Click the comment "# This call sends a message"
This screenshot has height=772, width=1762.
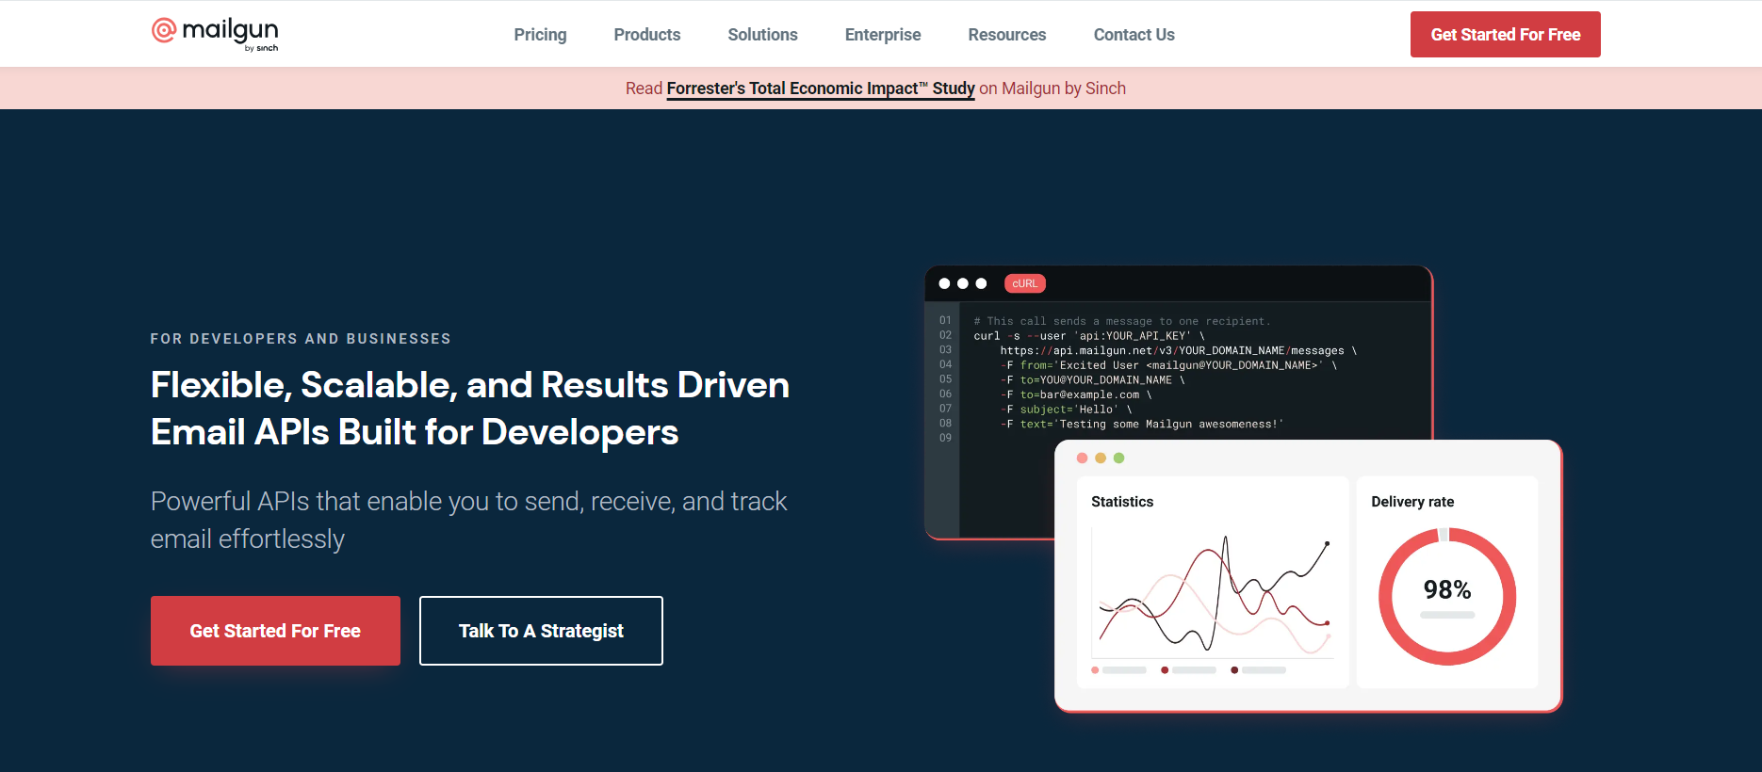[1122, 321]
